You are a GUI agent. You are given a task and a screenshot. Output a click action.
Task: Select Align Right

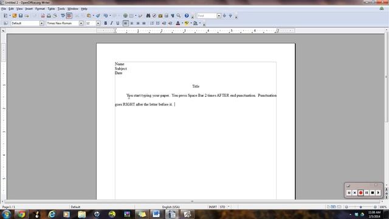click(x=138, y=23)
